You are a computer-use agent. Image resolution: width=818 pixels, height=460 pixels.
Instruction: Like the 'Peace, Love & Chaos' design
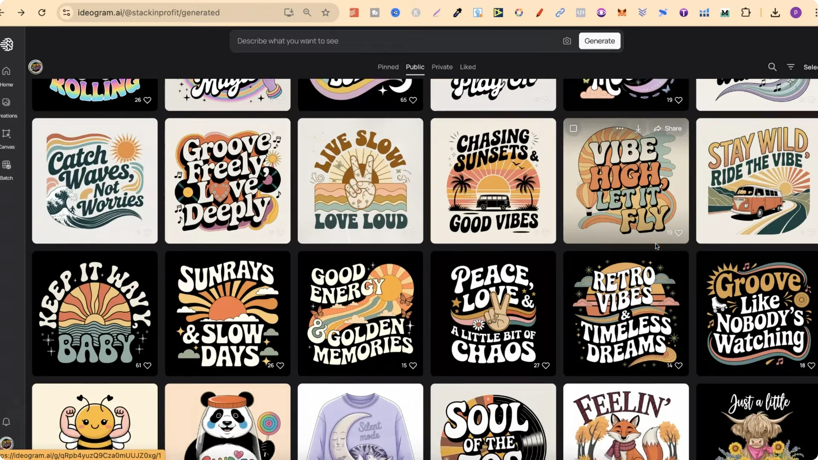(x=547, y=365)
